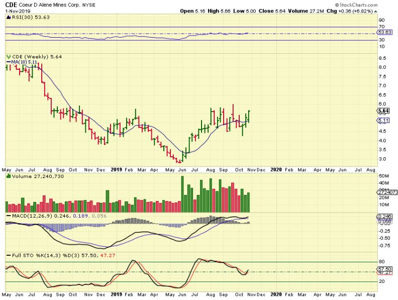Click the High 5.66 value

pyautogui.click(x=219, y=11)
